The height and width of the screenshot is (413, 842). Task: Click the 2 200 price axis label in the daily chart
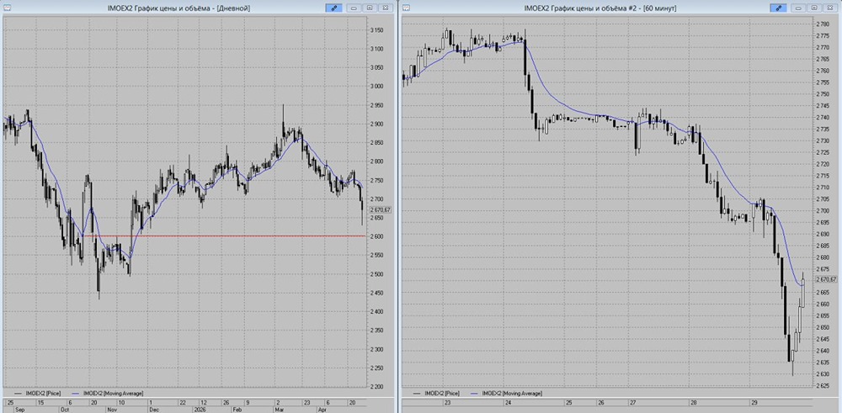(x=379, y=387)
